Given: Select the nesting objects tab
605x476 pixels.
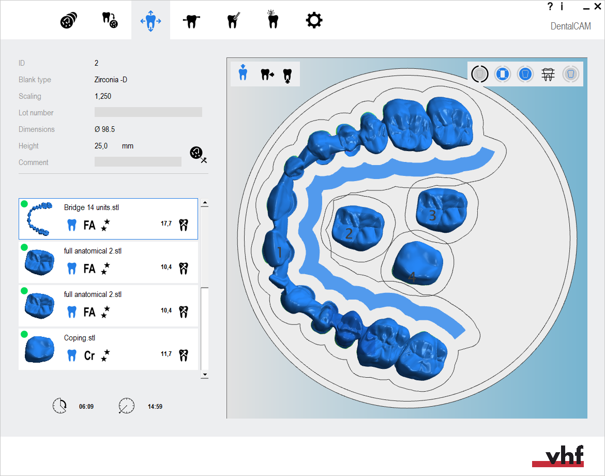Looking at the screenshot, I should pos(150,20).
